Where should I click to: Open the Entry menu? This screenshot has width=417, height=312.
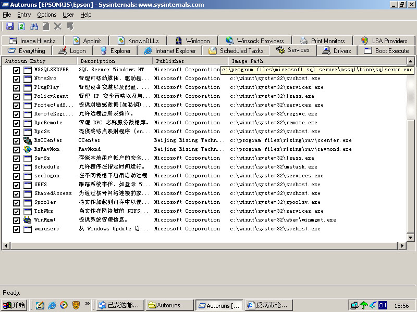[x=24, y=15]
